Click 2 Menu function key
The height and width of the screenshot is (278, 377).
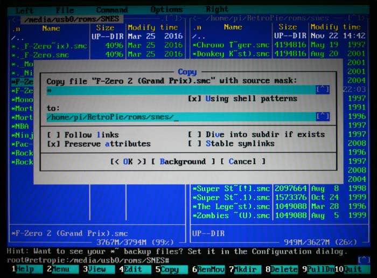tap(63, 269)
